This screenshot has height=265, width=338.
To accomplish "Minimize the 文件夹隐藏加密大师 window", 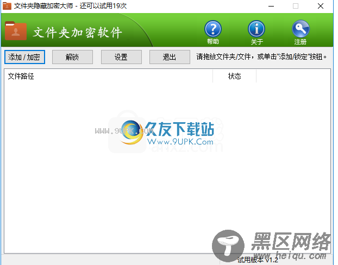I will tap(271, 6).
